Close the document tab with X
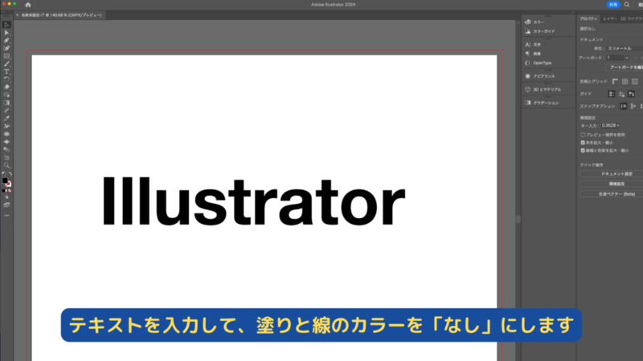This screenshot has width=643, height=361. (17, 15)
